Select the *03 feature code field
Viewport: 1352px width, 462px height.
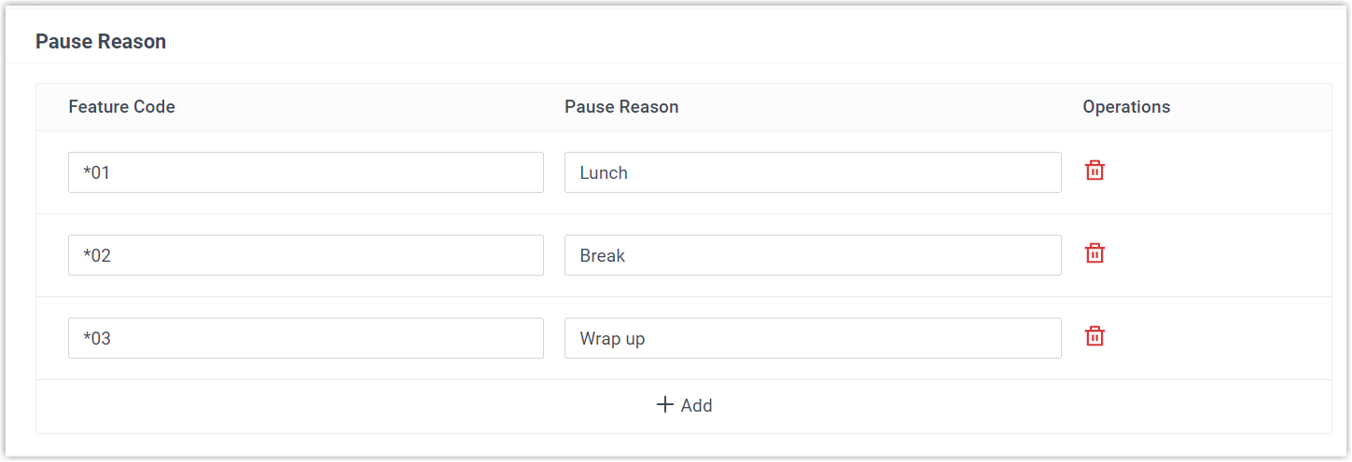[x=305, y=338]
